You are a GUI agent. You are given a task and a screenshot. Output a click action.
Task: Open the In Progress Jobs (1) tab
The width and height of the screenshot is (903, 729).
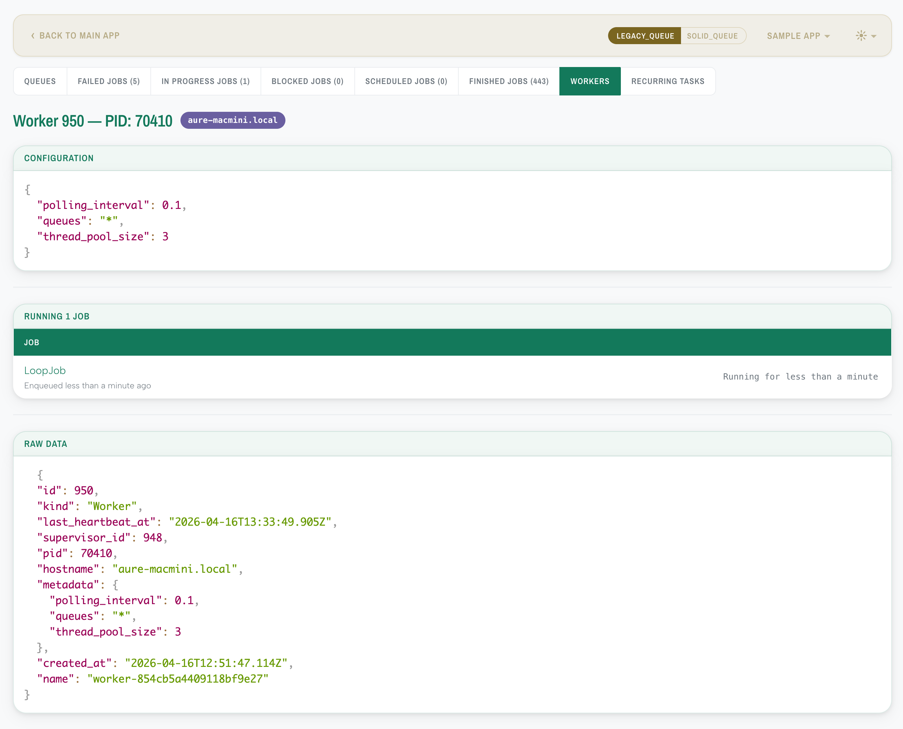[x=205, y=81]
